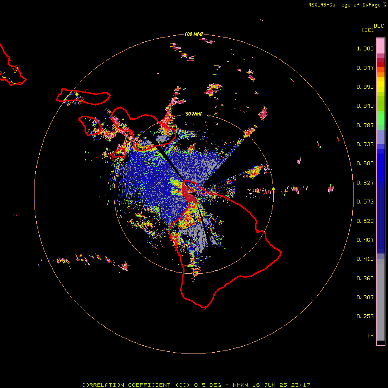The height and width of the screenshot is (388, 388).
Task: Click the DCC product label above colorbar
Action: coord(379,26)
